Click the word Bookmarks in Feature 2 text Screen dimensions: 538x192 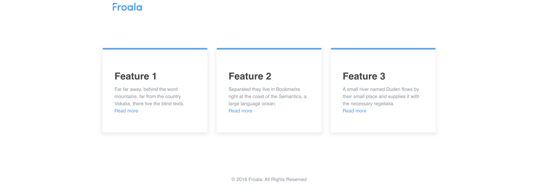[x=288, y=89]
